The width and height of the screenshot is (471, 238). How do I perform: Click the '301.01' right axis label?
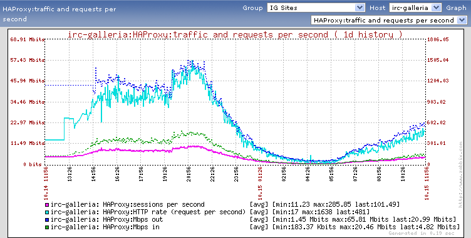[436, 143]
